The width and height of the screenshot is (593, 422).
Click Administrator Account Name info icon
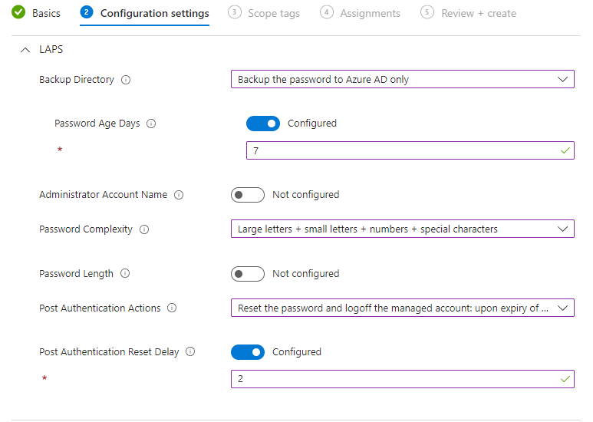tap(179, 195)
